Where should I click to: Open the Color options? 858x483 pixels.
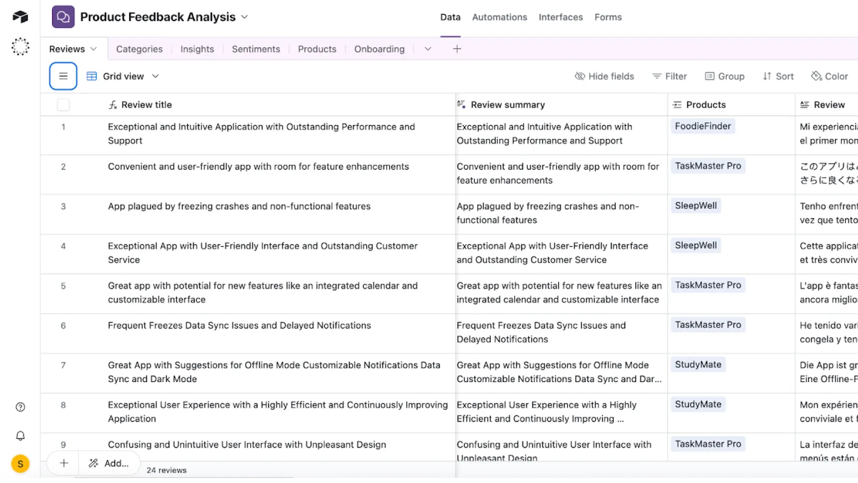pyautogui.click(x=830, y=76)
